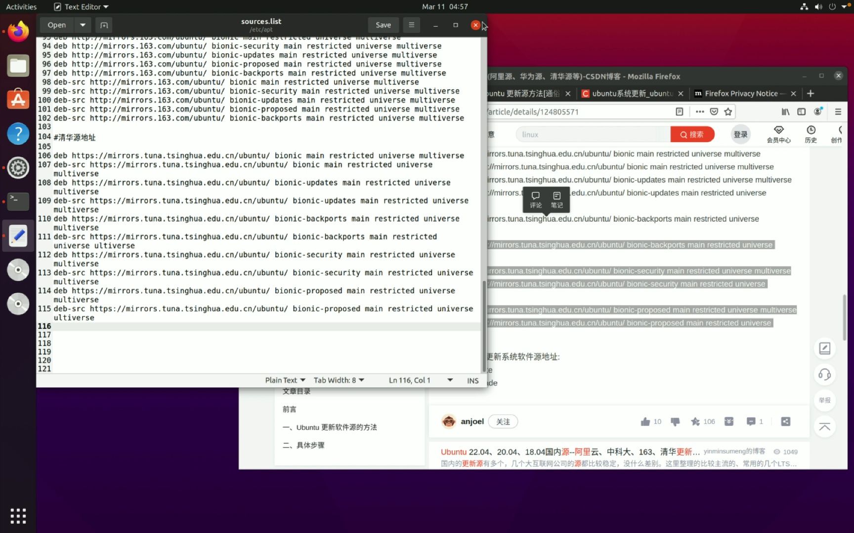Favorite the article with the star icon

(x=695, y=421)
